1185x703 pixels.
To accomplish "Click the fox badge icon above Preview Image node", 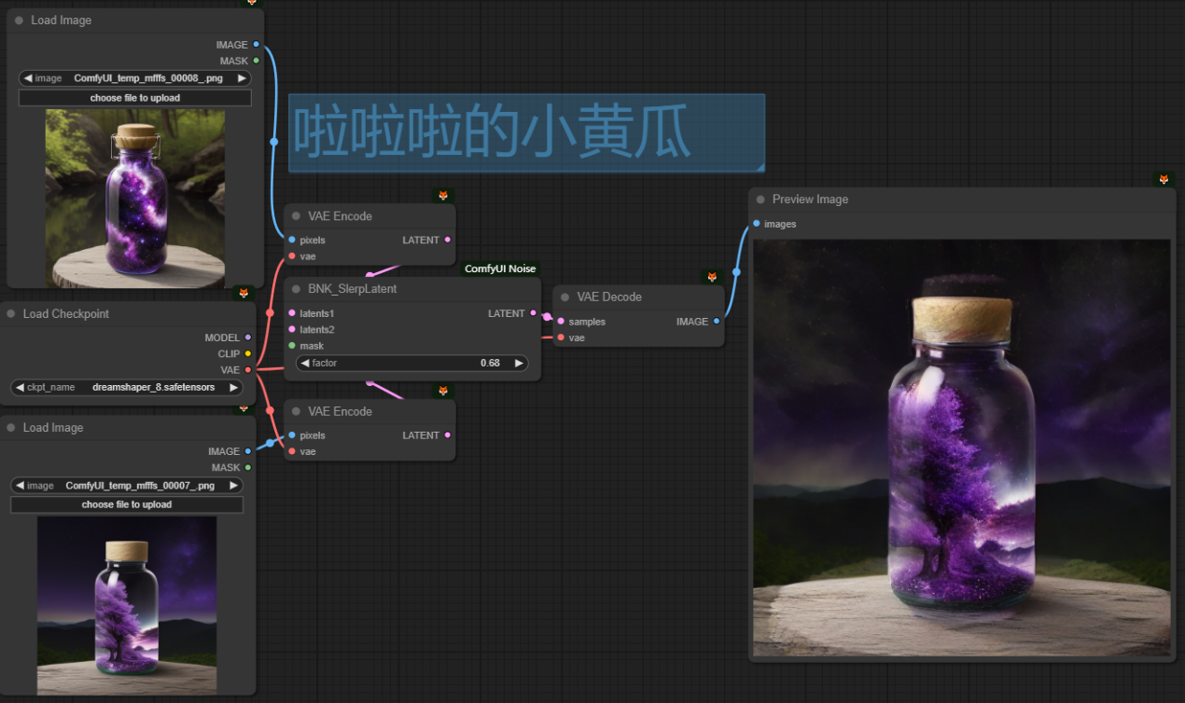I will point(1164,179).
